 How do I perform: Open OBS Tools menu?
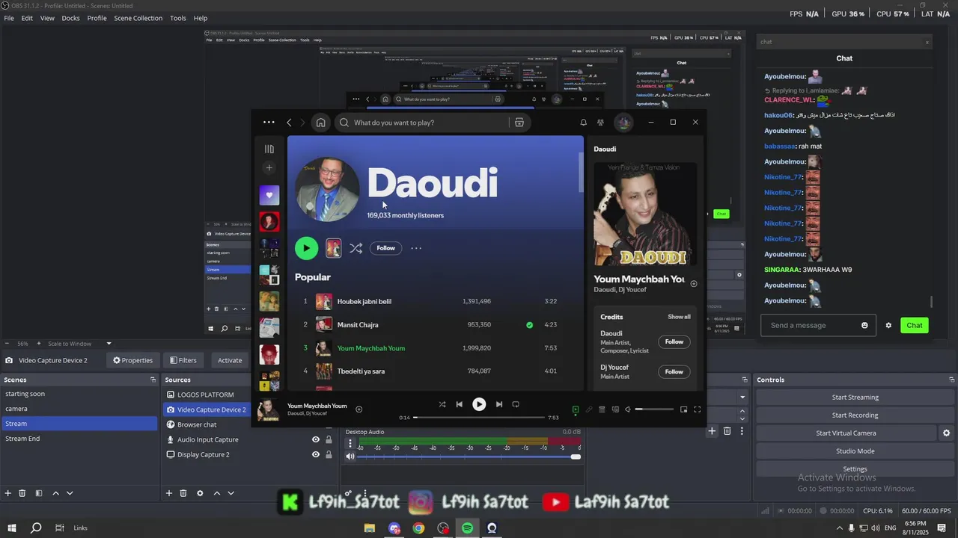pyautogui.click(x=178, y=18)
